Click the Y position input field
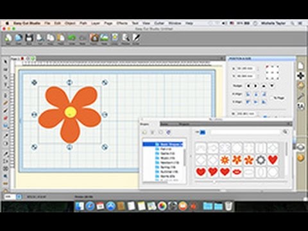The height and width of the screenshot is (231, 308). (x=245, y=76)
